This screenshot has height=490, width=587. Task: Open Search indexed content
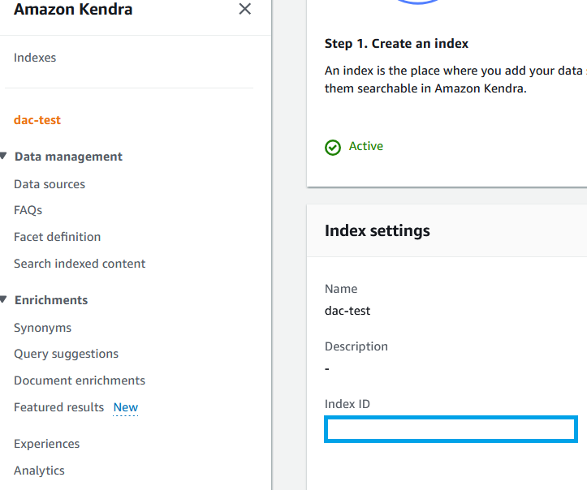(80, 264)
